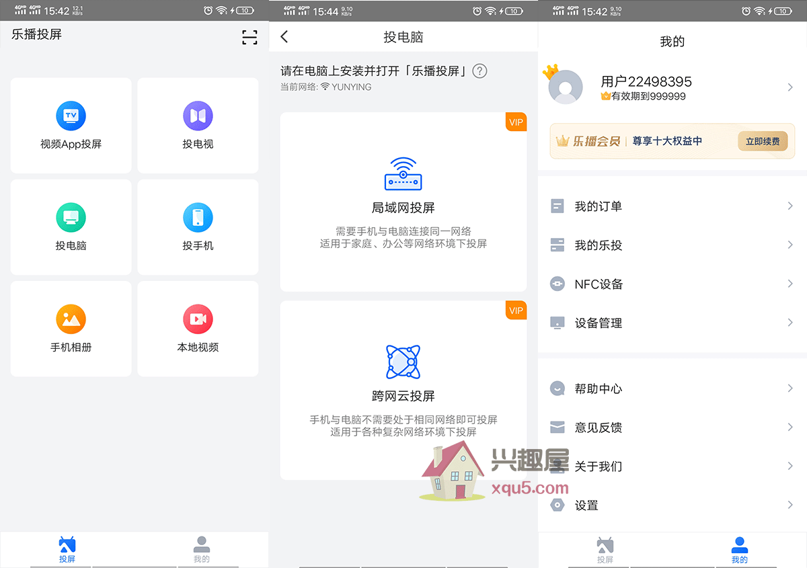The height and width of the screenshot is (568, 807).
Task: Tap alarm clock icon in 15:44 status bar
Action: click(x=477, y=11)
